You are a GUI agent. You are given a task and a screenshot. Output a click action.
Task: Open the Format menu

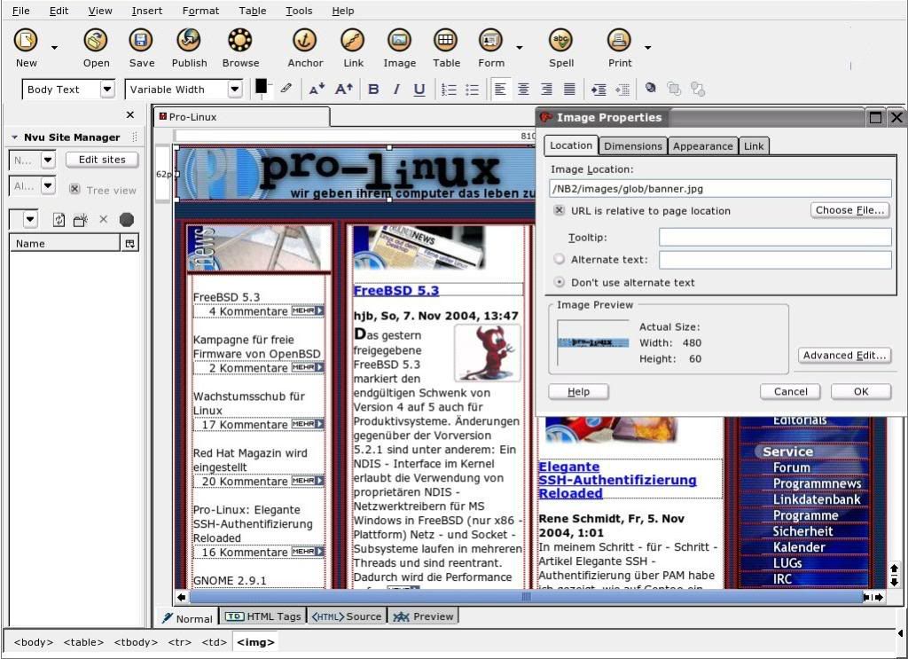[200, 11]
